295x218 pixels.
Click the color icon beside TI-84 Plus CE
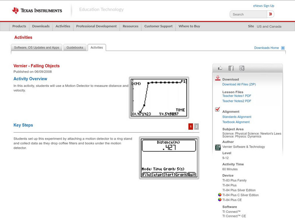coord(219,200)
